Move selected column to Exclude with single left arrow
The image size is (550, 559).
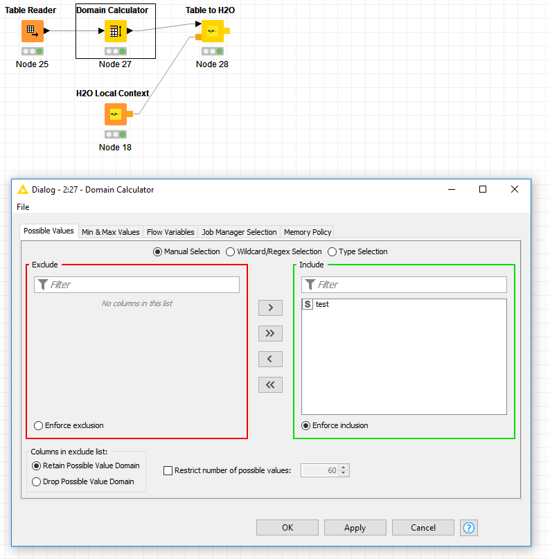click(x=270, y=359)
